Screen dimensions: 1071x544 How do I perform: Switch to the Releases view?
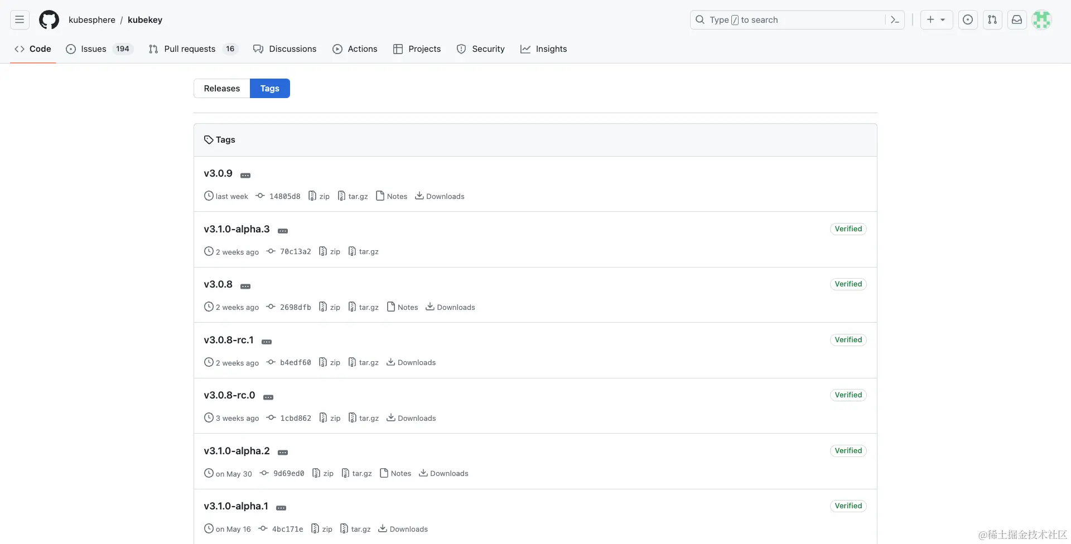pos(221,88)
